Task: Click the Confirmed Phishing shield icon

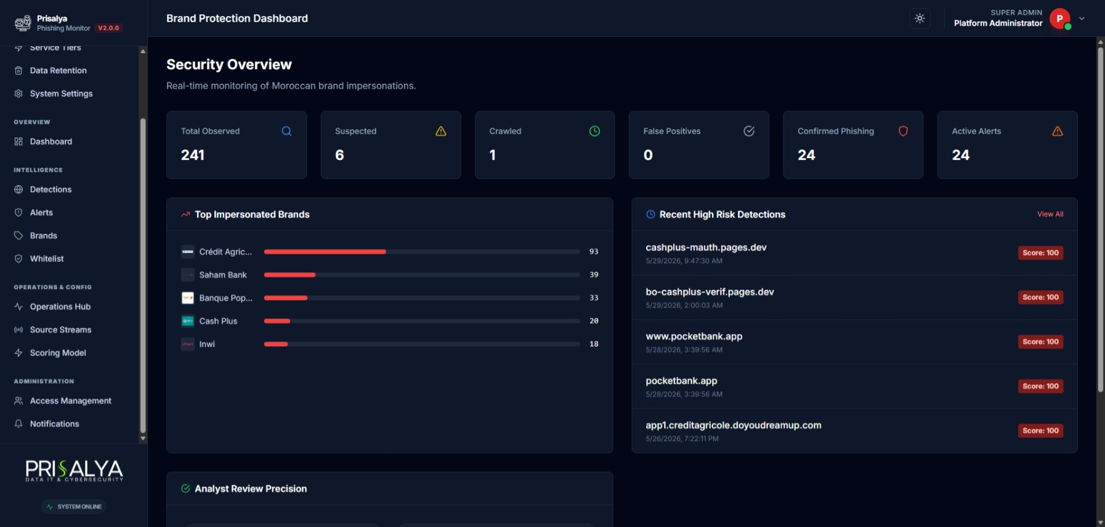Action: tap(903, 131)
